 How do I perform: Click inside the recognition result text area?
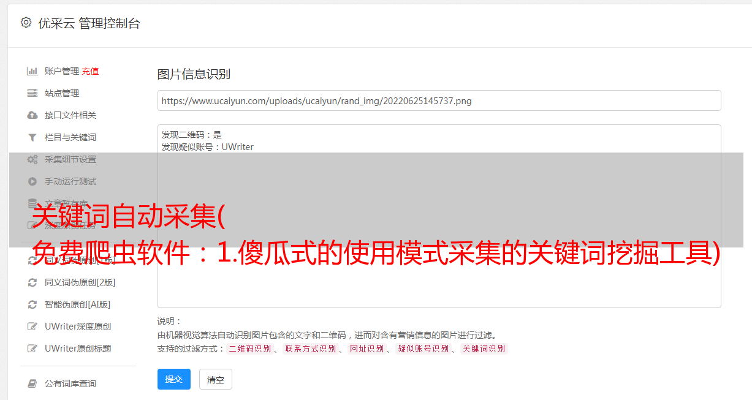pos(439,216)
